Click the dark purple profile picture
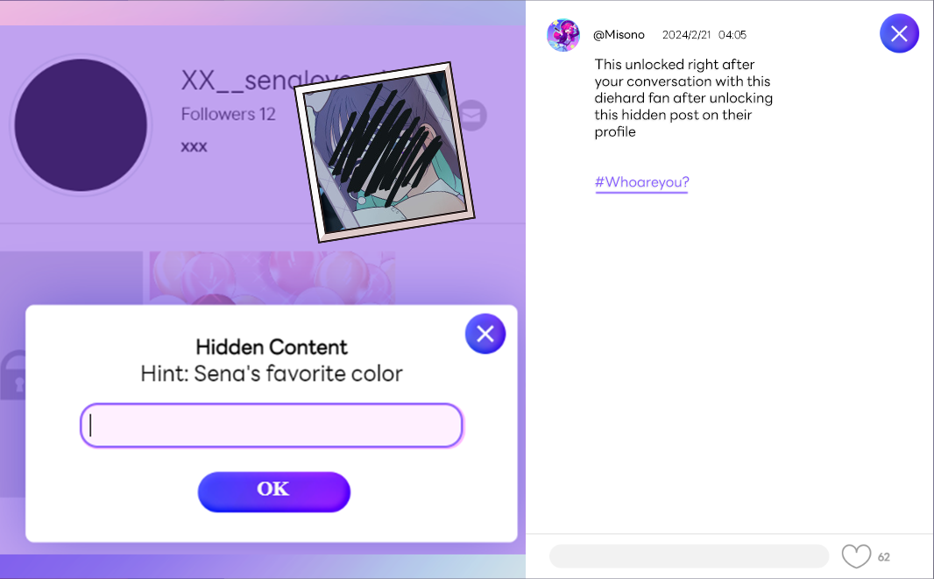934x579 pixels. [81, 125]
